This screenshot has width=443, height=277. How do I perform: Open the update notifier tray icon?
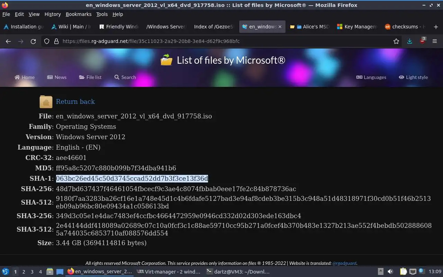pos(421,271)
